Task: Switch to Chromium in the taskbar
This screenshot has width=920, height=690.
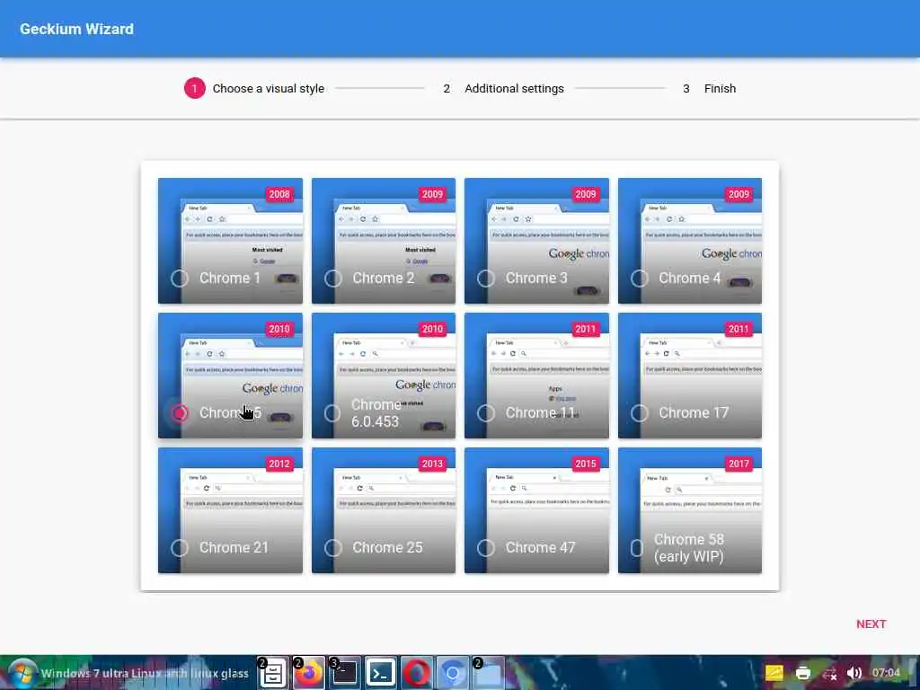Action: point(453,673)
